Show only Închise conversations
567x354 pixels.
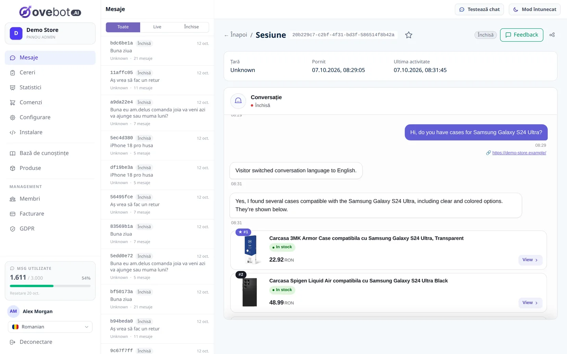point(191,27)
